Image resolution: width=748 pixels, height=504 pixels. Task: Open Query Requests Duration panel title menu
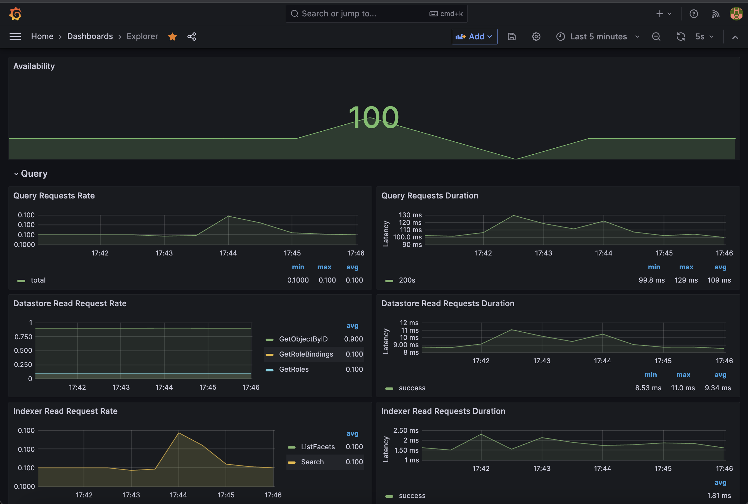tap(429, 196)
